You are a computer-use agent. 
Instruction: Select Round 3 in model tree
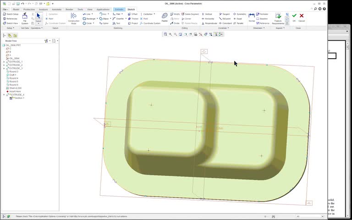pos(12,71)
